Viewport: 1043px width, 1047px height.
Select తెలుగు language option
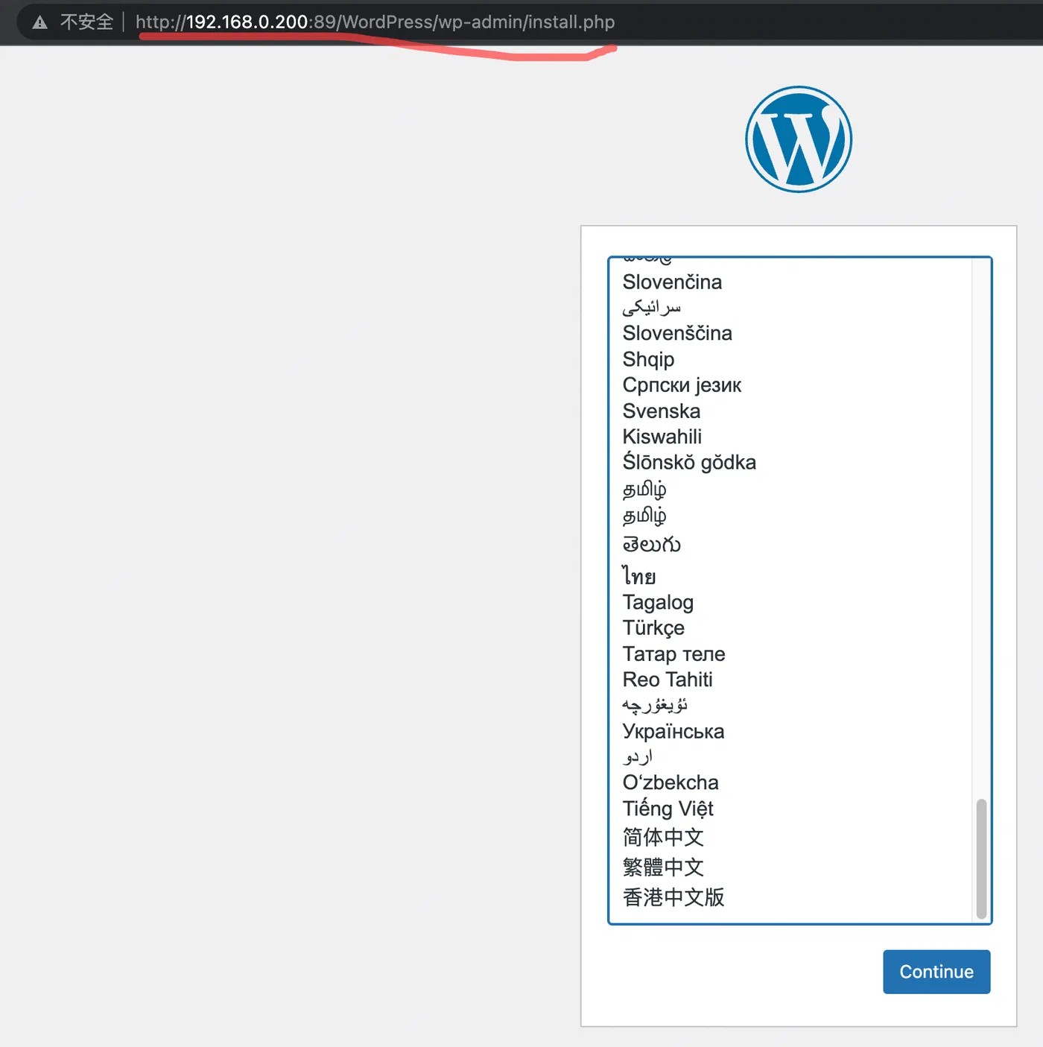tap(652, 544)
